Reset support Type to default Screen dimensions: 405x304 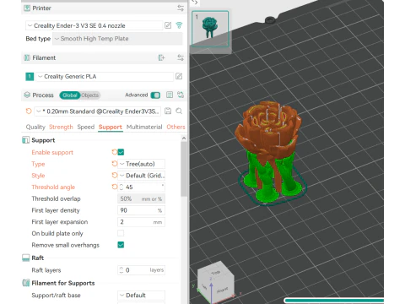click(x=114, y=164)
